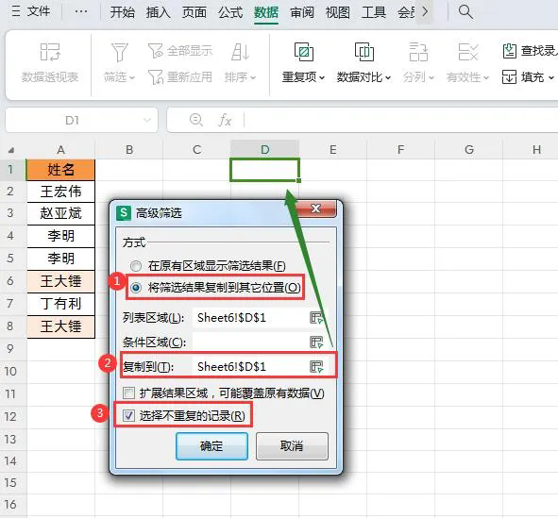This screenshot has width=558, height=518.
Task: Check 扩展结果区域 checkbox
Action: 128,393
